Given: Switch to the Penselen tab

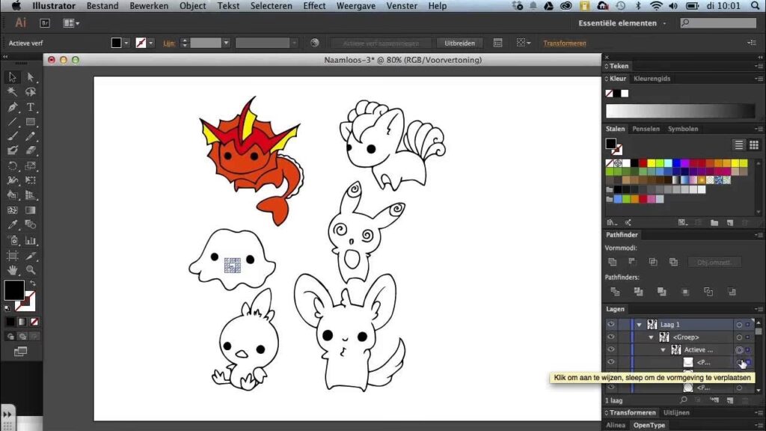Looking at the screenshot, I should pos(646,129).
